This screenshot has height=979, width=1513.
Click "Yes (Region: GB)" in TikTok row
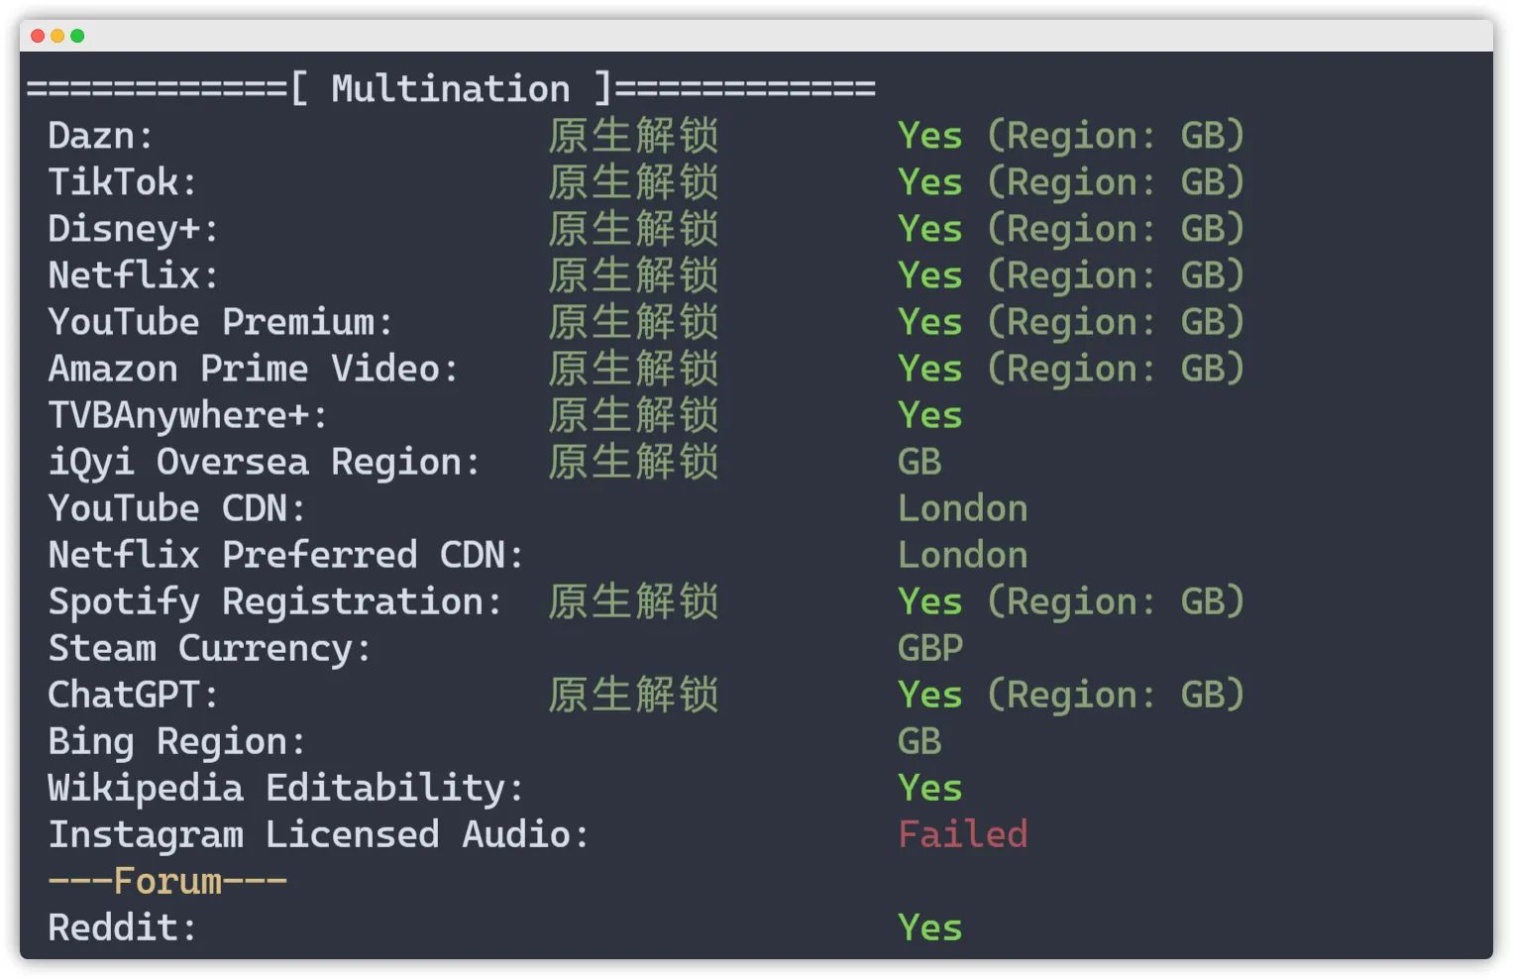coord(1071,181)
